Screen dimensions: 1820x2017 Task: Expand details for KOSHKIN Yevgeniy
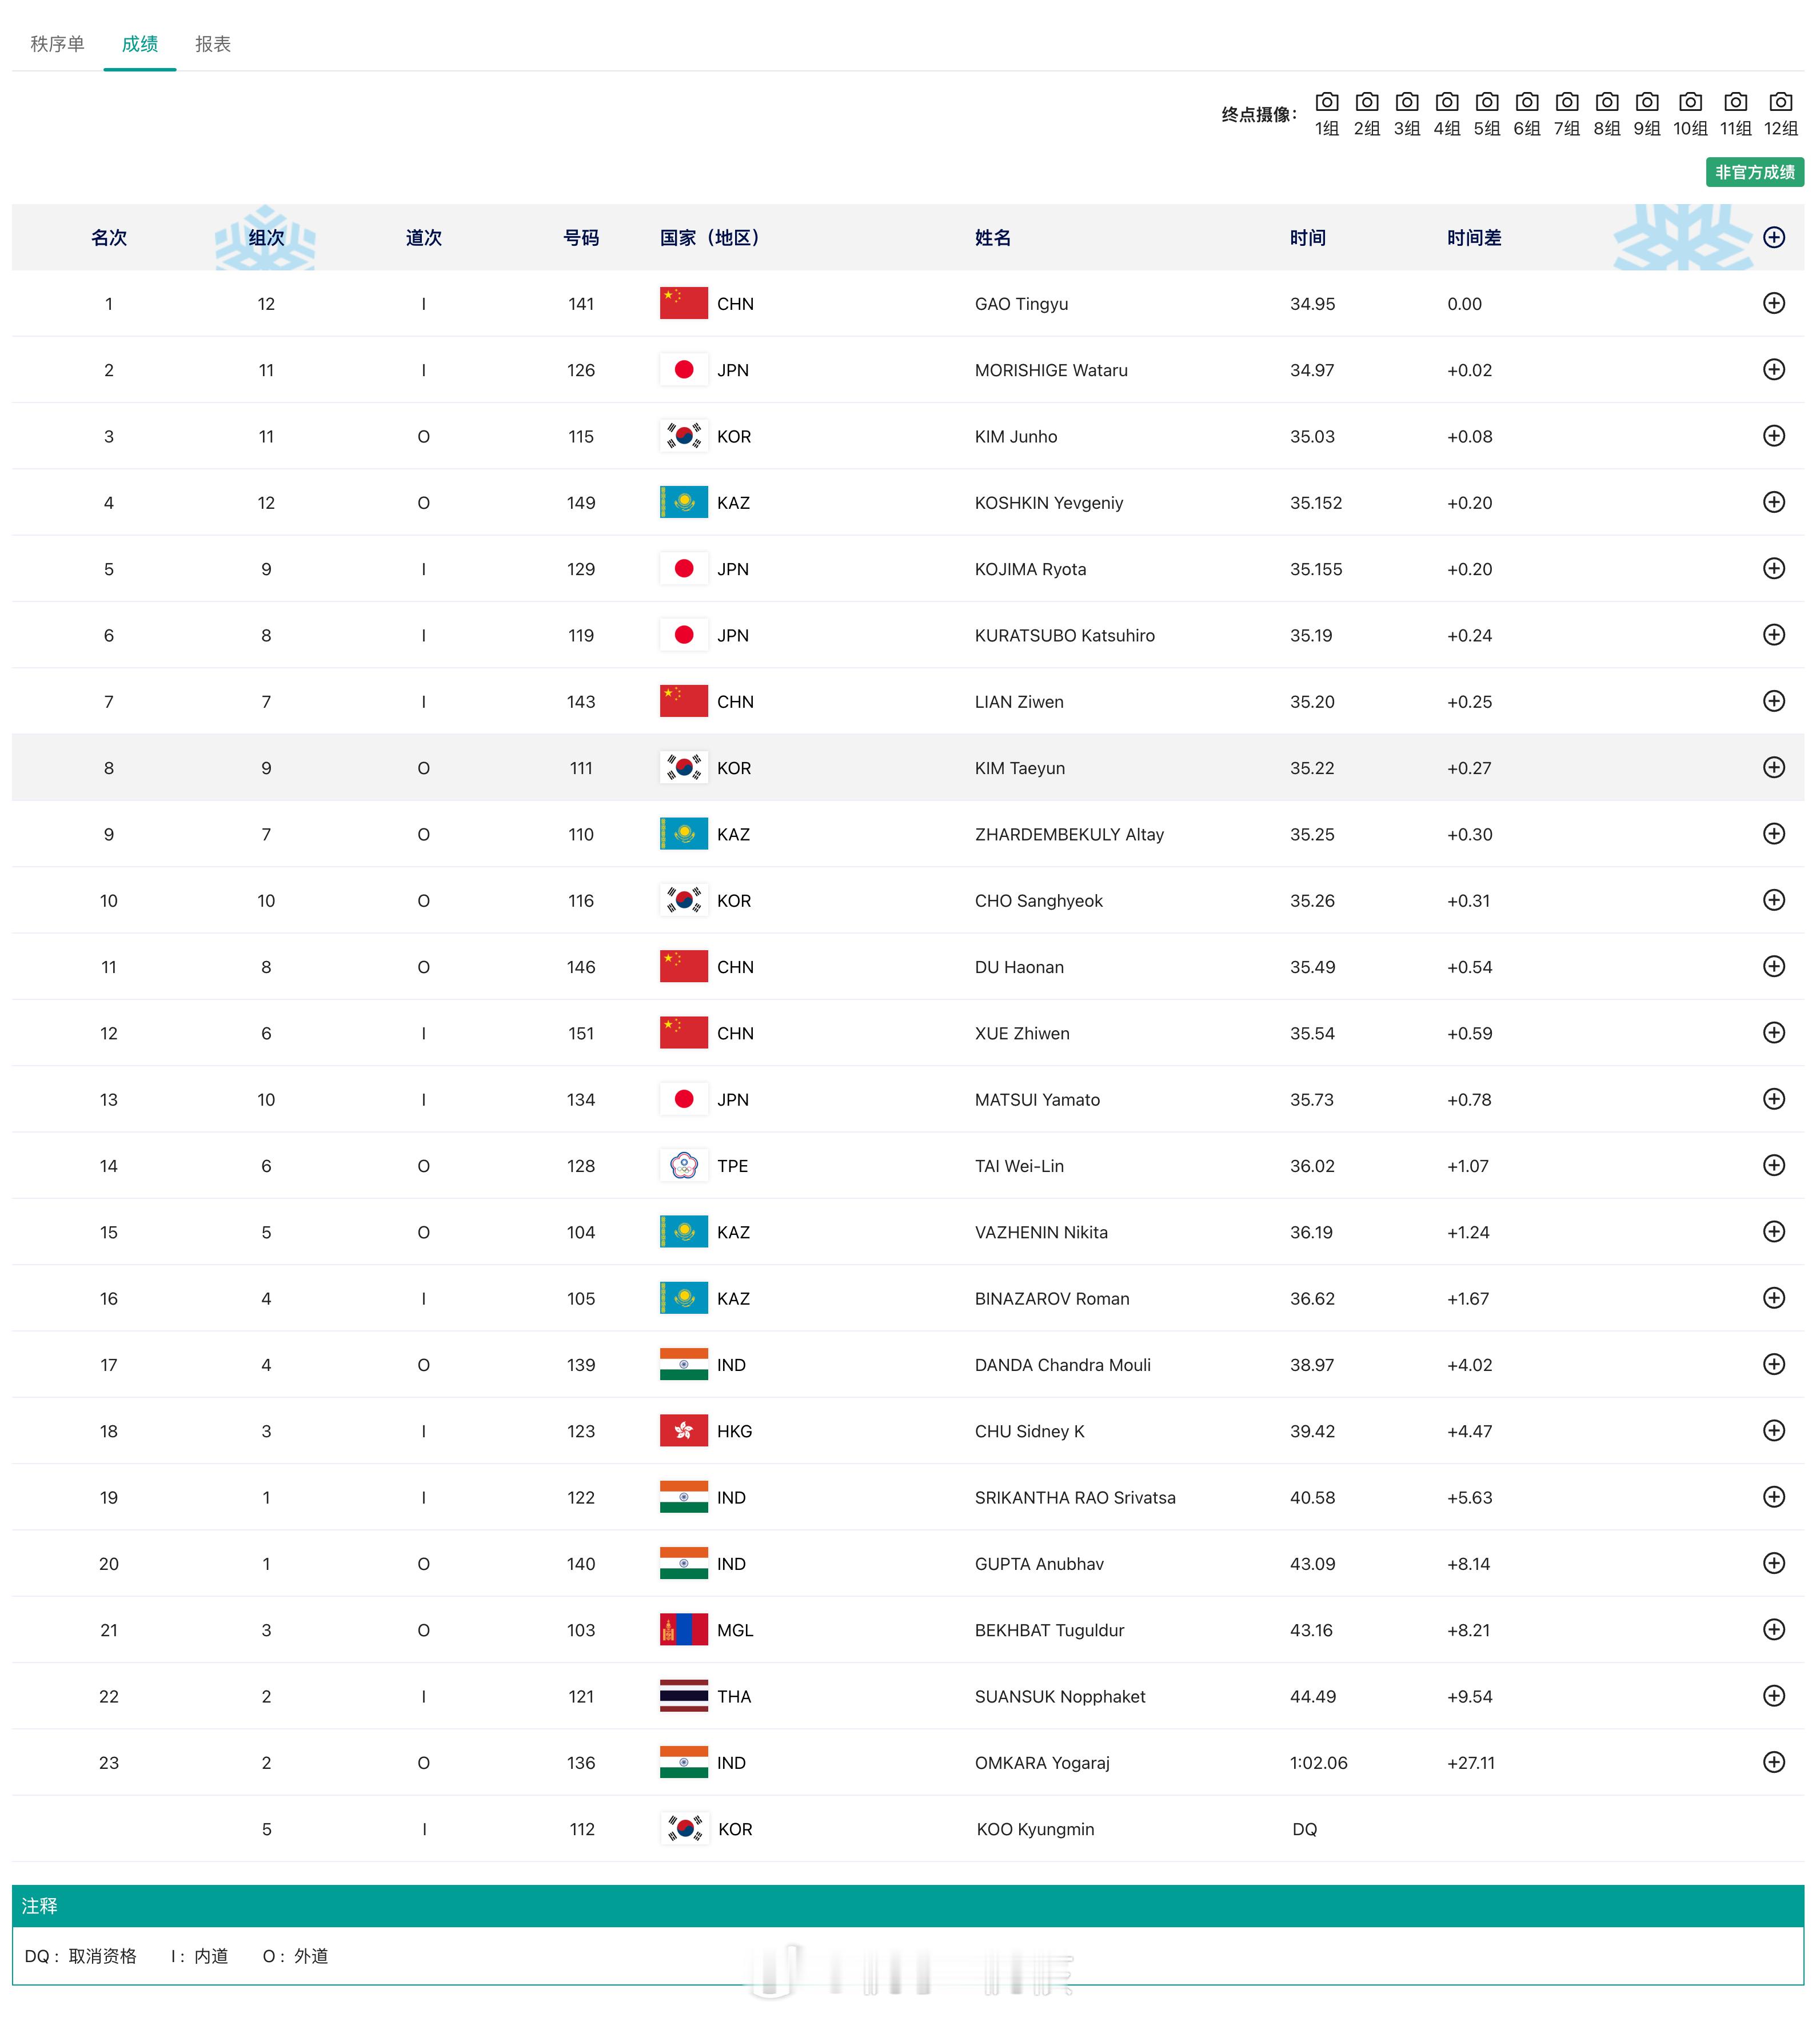point(1773,502)
